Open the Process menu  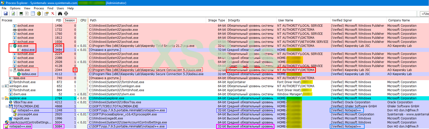[39, 8]
